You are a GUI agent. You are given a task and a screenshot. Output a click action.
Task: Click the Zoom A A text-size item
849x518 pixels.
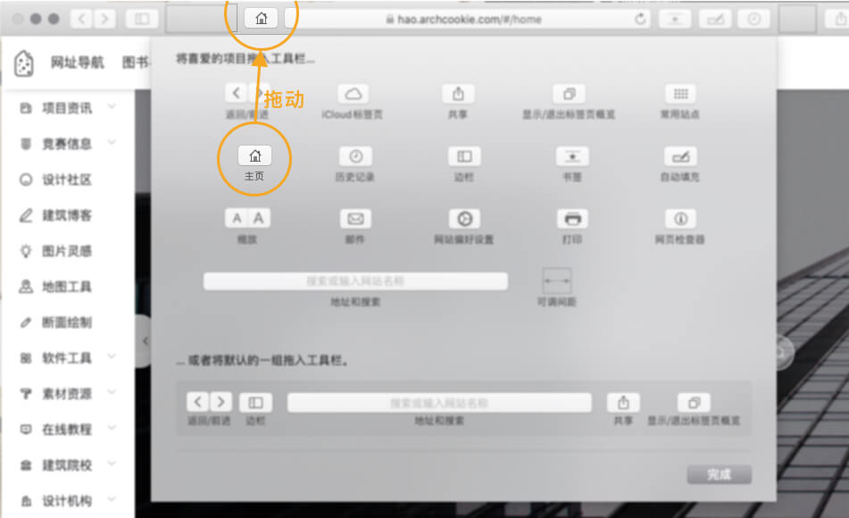coord(247,218)
